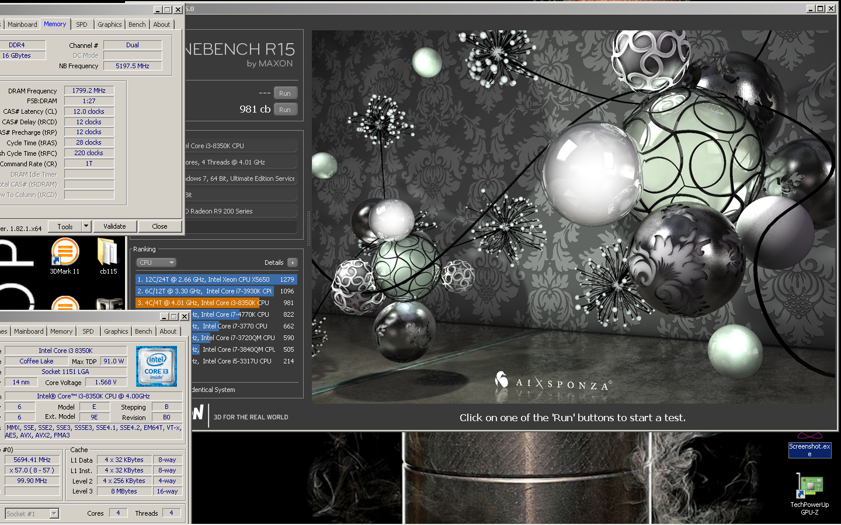This screenshot has width=841, height=525.
Task: Minimize the Cinebench R15 window
Action: coord(810,8)
